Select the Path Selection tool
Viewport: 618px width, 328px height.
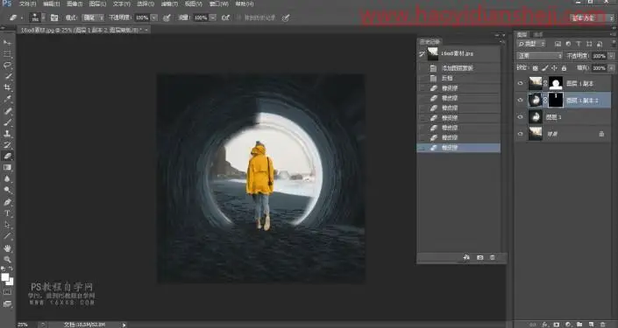7,225
